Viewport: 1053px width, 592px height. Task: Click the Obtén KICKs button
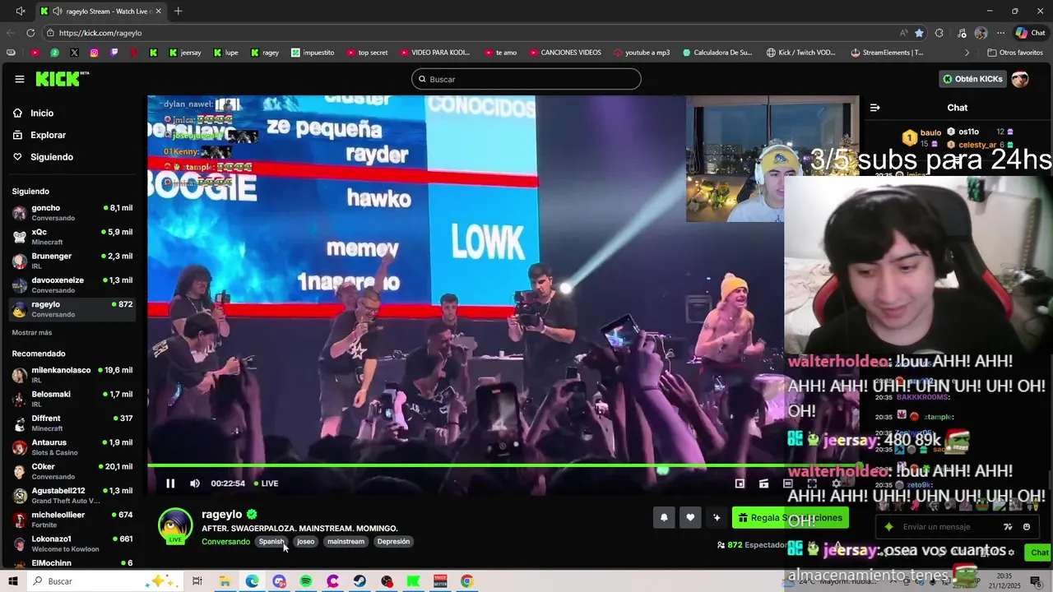[972, 79]
